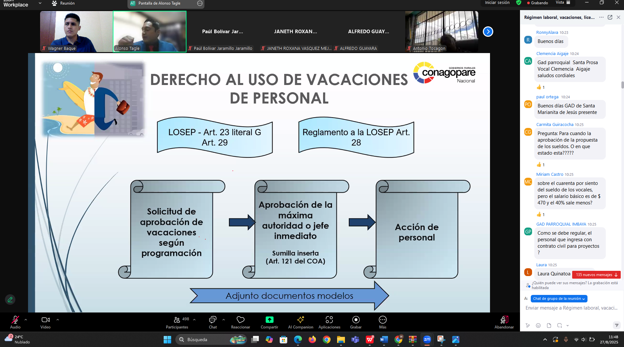Open chat recipient dropdown 'Chat de grupo'
Image resolution: width=624 pixels, height=347 pixels.
point(559,298)
